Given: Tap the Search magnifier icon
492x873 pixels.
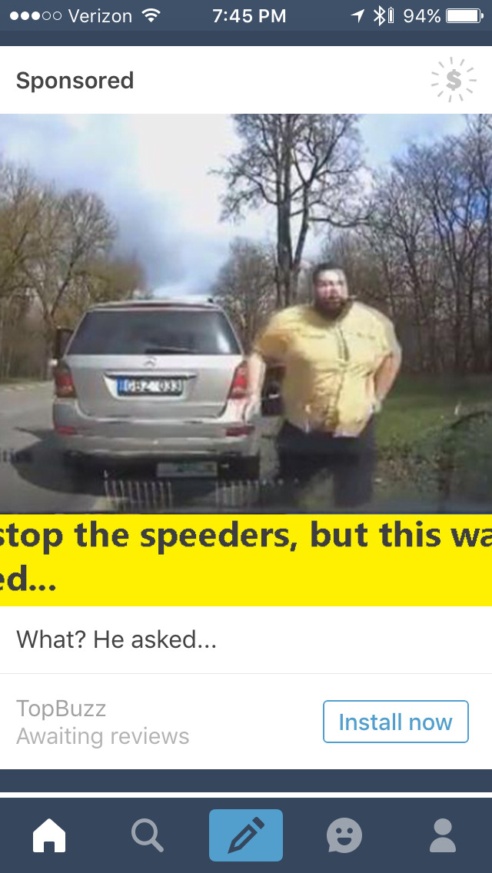Looking at the screenshot, I should (148, 835).
